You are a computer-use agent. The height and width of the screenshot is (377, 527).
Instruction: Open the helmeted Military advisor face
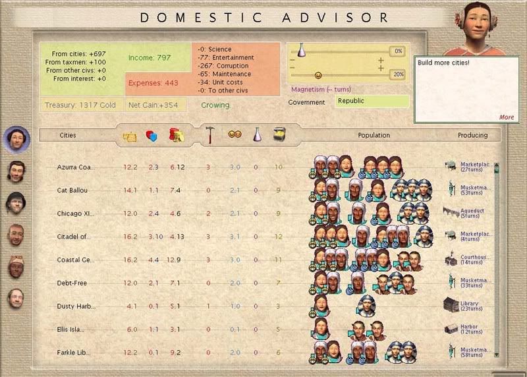pyautogui.click(x=15, y=203)
